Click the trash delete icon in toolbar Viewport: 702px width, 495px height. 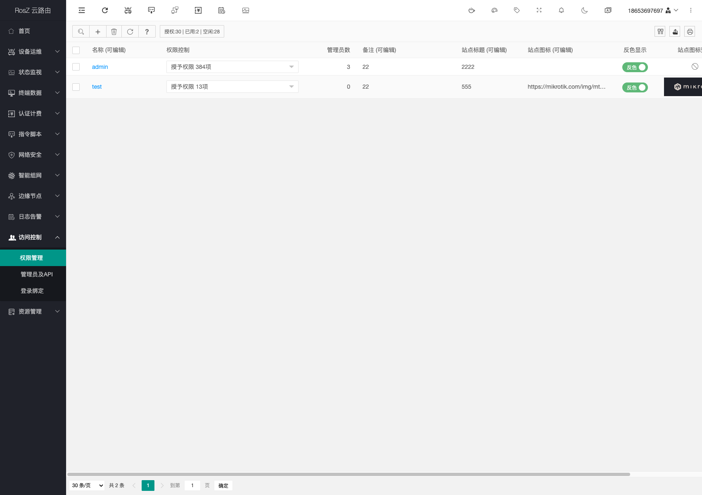pyautogui.click(x=114, y=32)
